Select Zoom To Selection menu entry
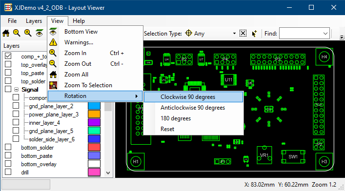Image resolution: width=345 pixels, height=191 pixels. pos(95,85)
